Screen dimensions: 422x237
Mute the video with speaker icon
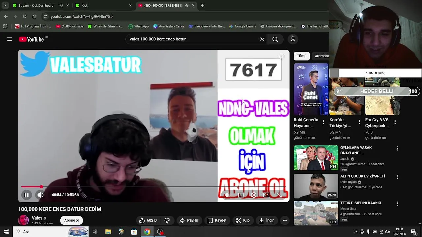pyautogui.click(x=40, y=195)
